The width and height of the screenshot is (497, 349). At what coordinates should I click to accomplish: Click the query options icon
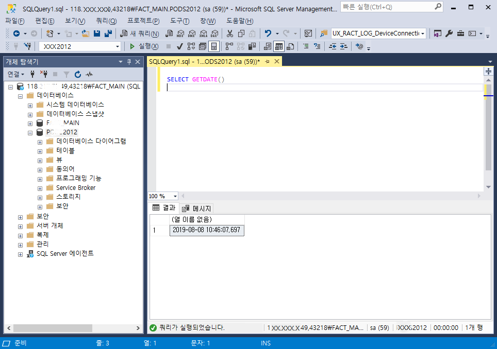click(x=203, y=46)
